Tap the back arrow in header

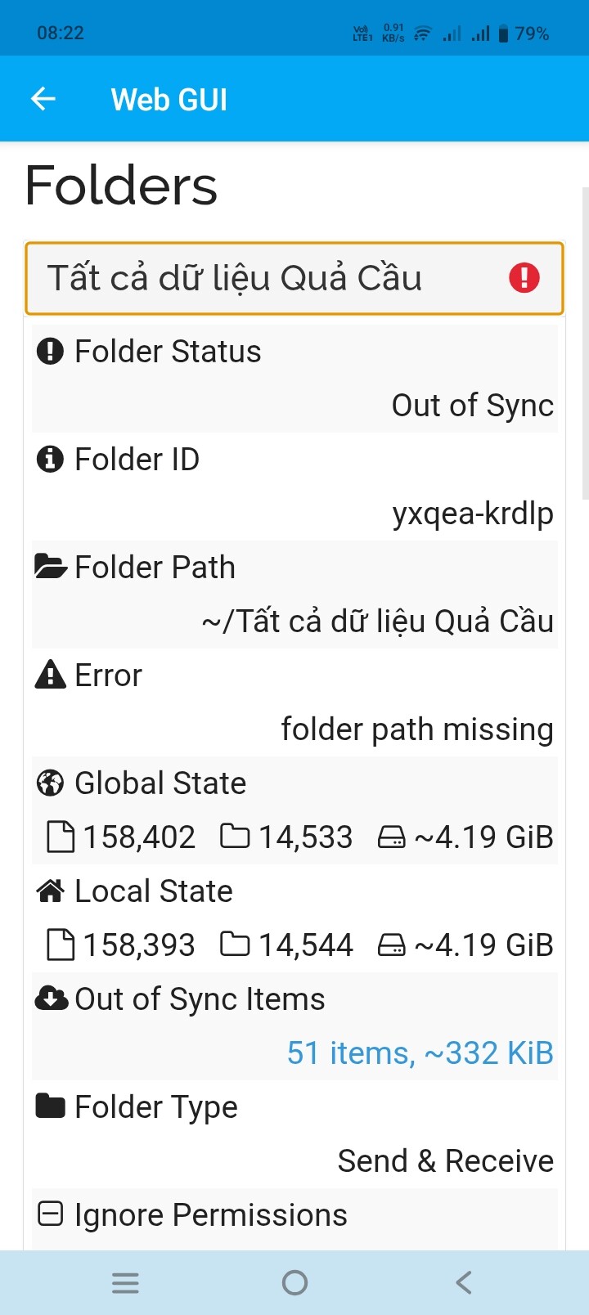(43, 99)
